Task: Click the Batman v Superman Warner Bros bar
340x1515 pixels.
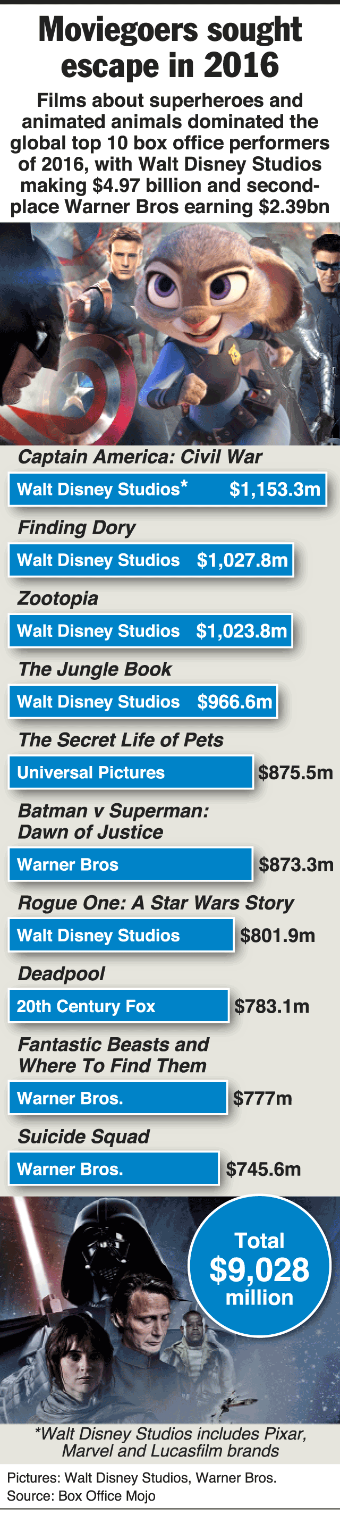Action: click(131, 864)
